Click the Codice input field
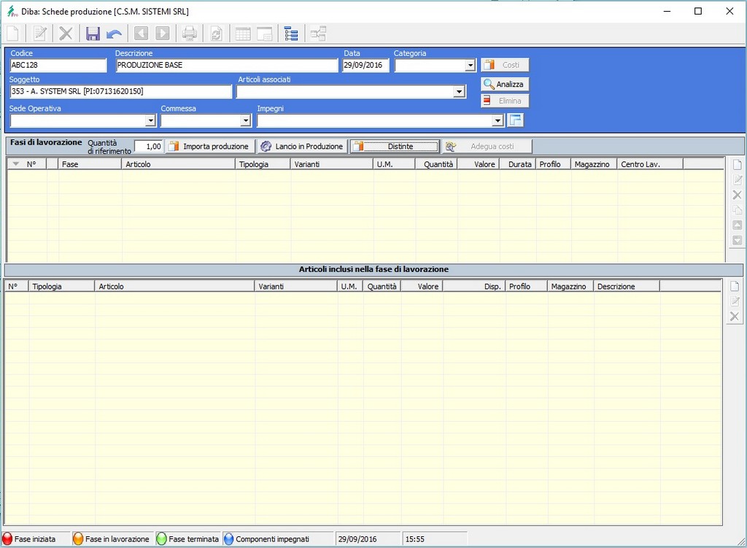The image size is (747, 548). [x=58, y=65]
